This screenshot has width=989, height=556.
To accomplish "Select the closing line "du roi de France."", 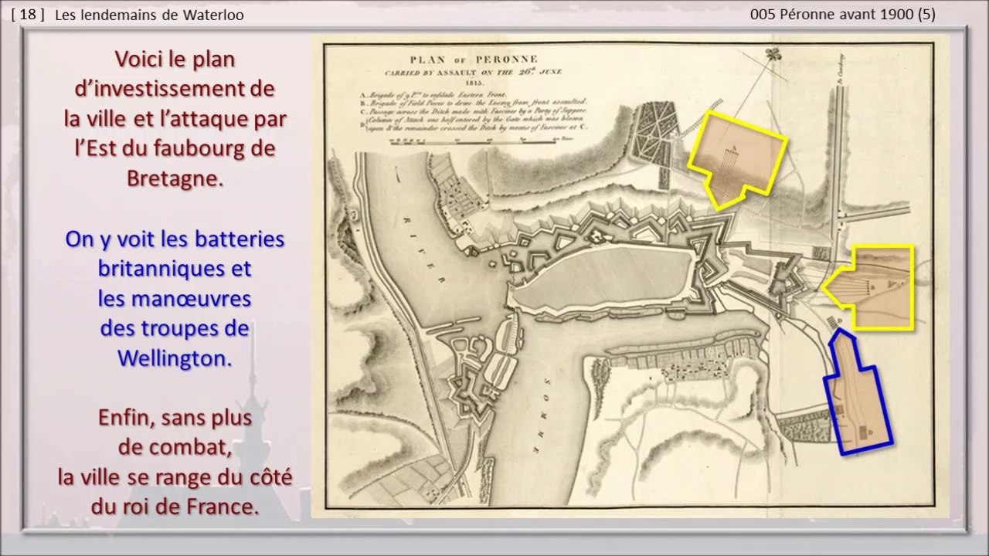I will [x=175, y=507].
